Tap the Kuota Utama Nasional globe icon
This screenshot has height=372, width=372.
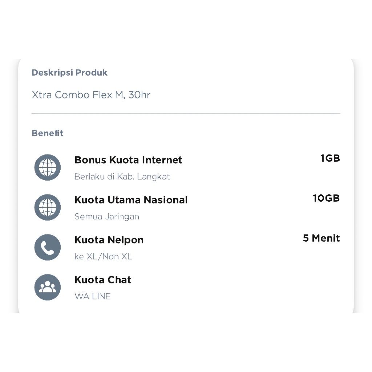coord(48,207)
